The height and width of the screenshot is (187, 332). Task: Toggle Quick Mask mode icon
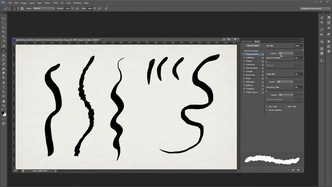point(4,119)
